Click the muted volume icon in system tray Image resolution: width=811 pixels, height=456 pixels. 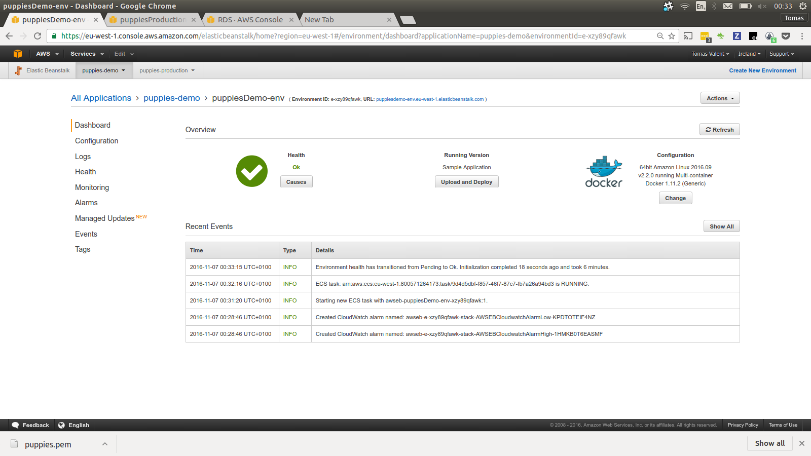762,6
